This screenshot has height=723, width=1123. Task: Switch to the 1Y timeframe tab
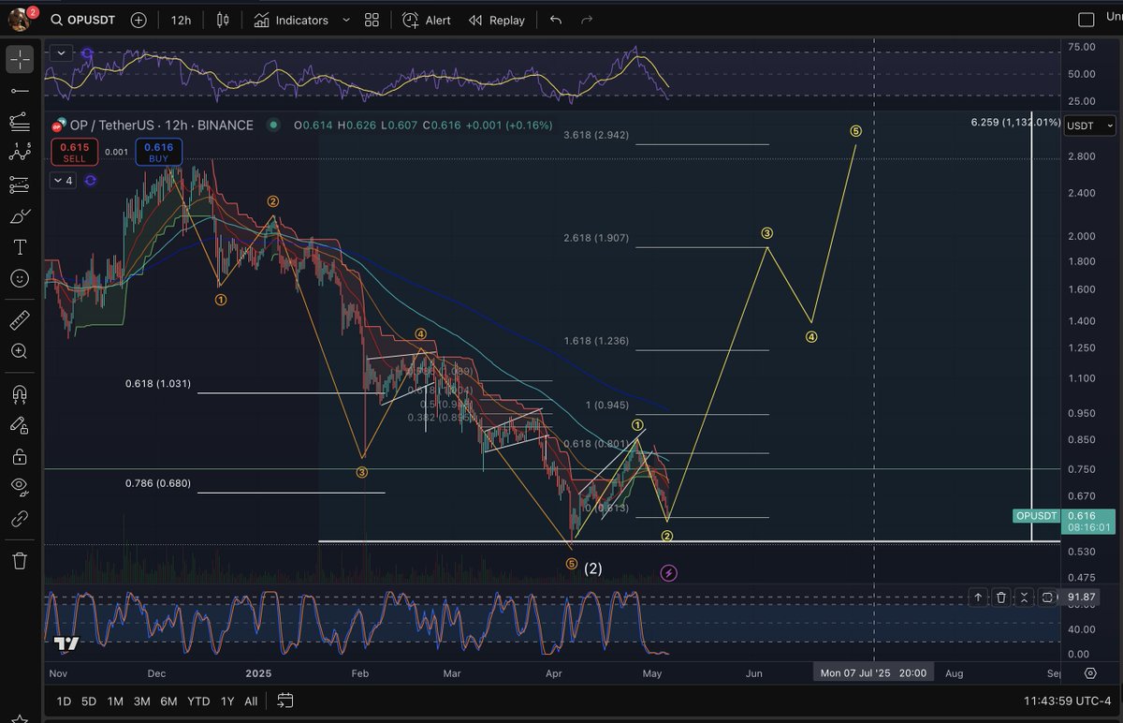coord(226,701)
